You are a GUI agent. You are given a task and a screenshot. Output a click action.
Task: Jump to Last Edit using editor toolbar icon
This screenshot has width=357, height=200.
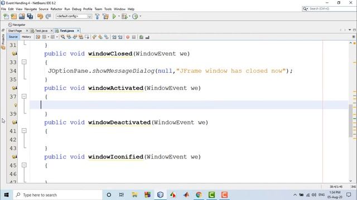point(38,37)
